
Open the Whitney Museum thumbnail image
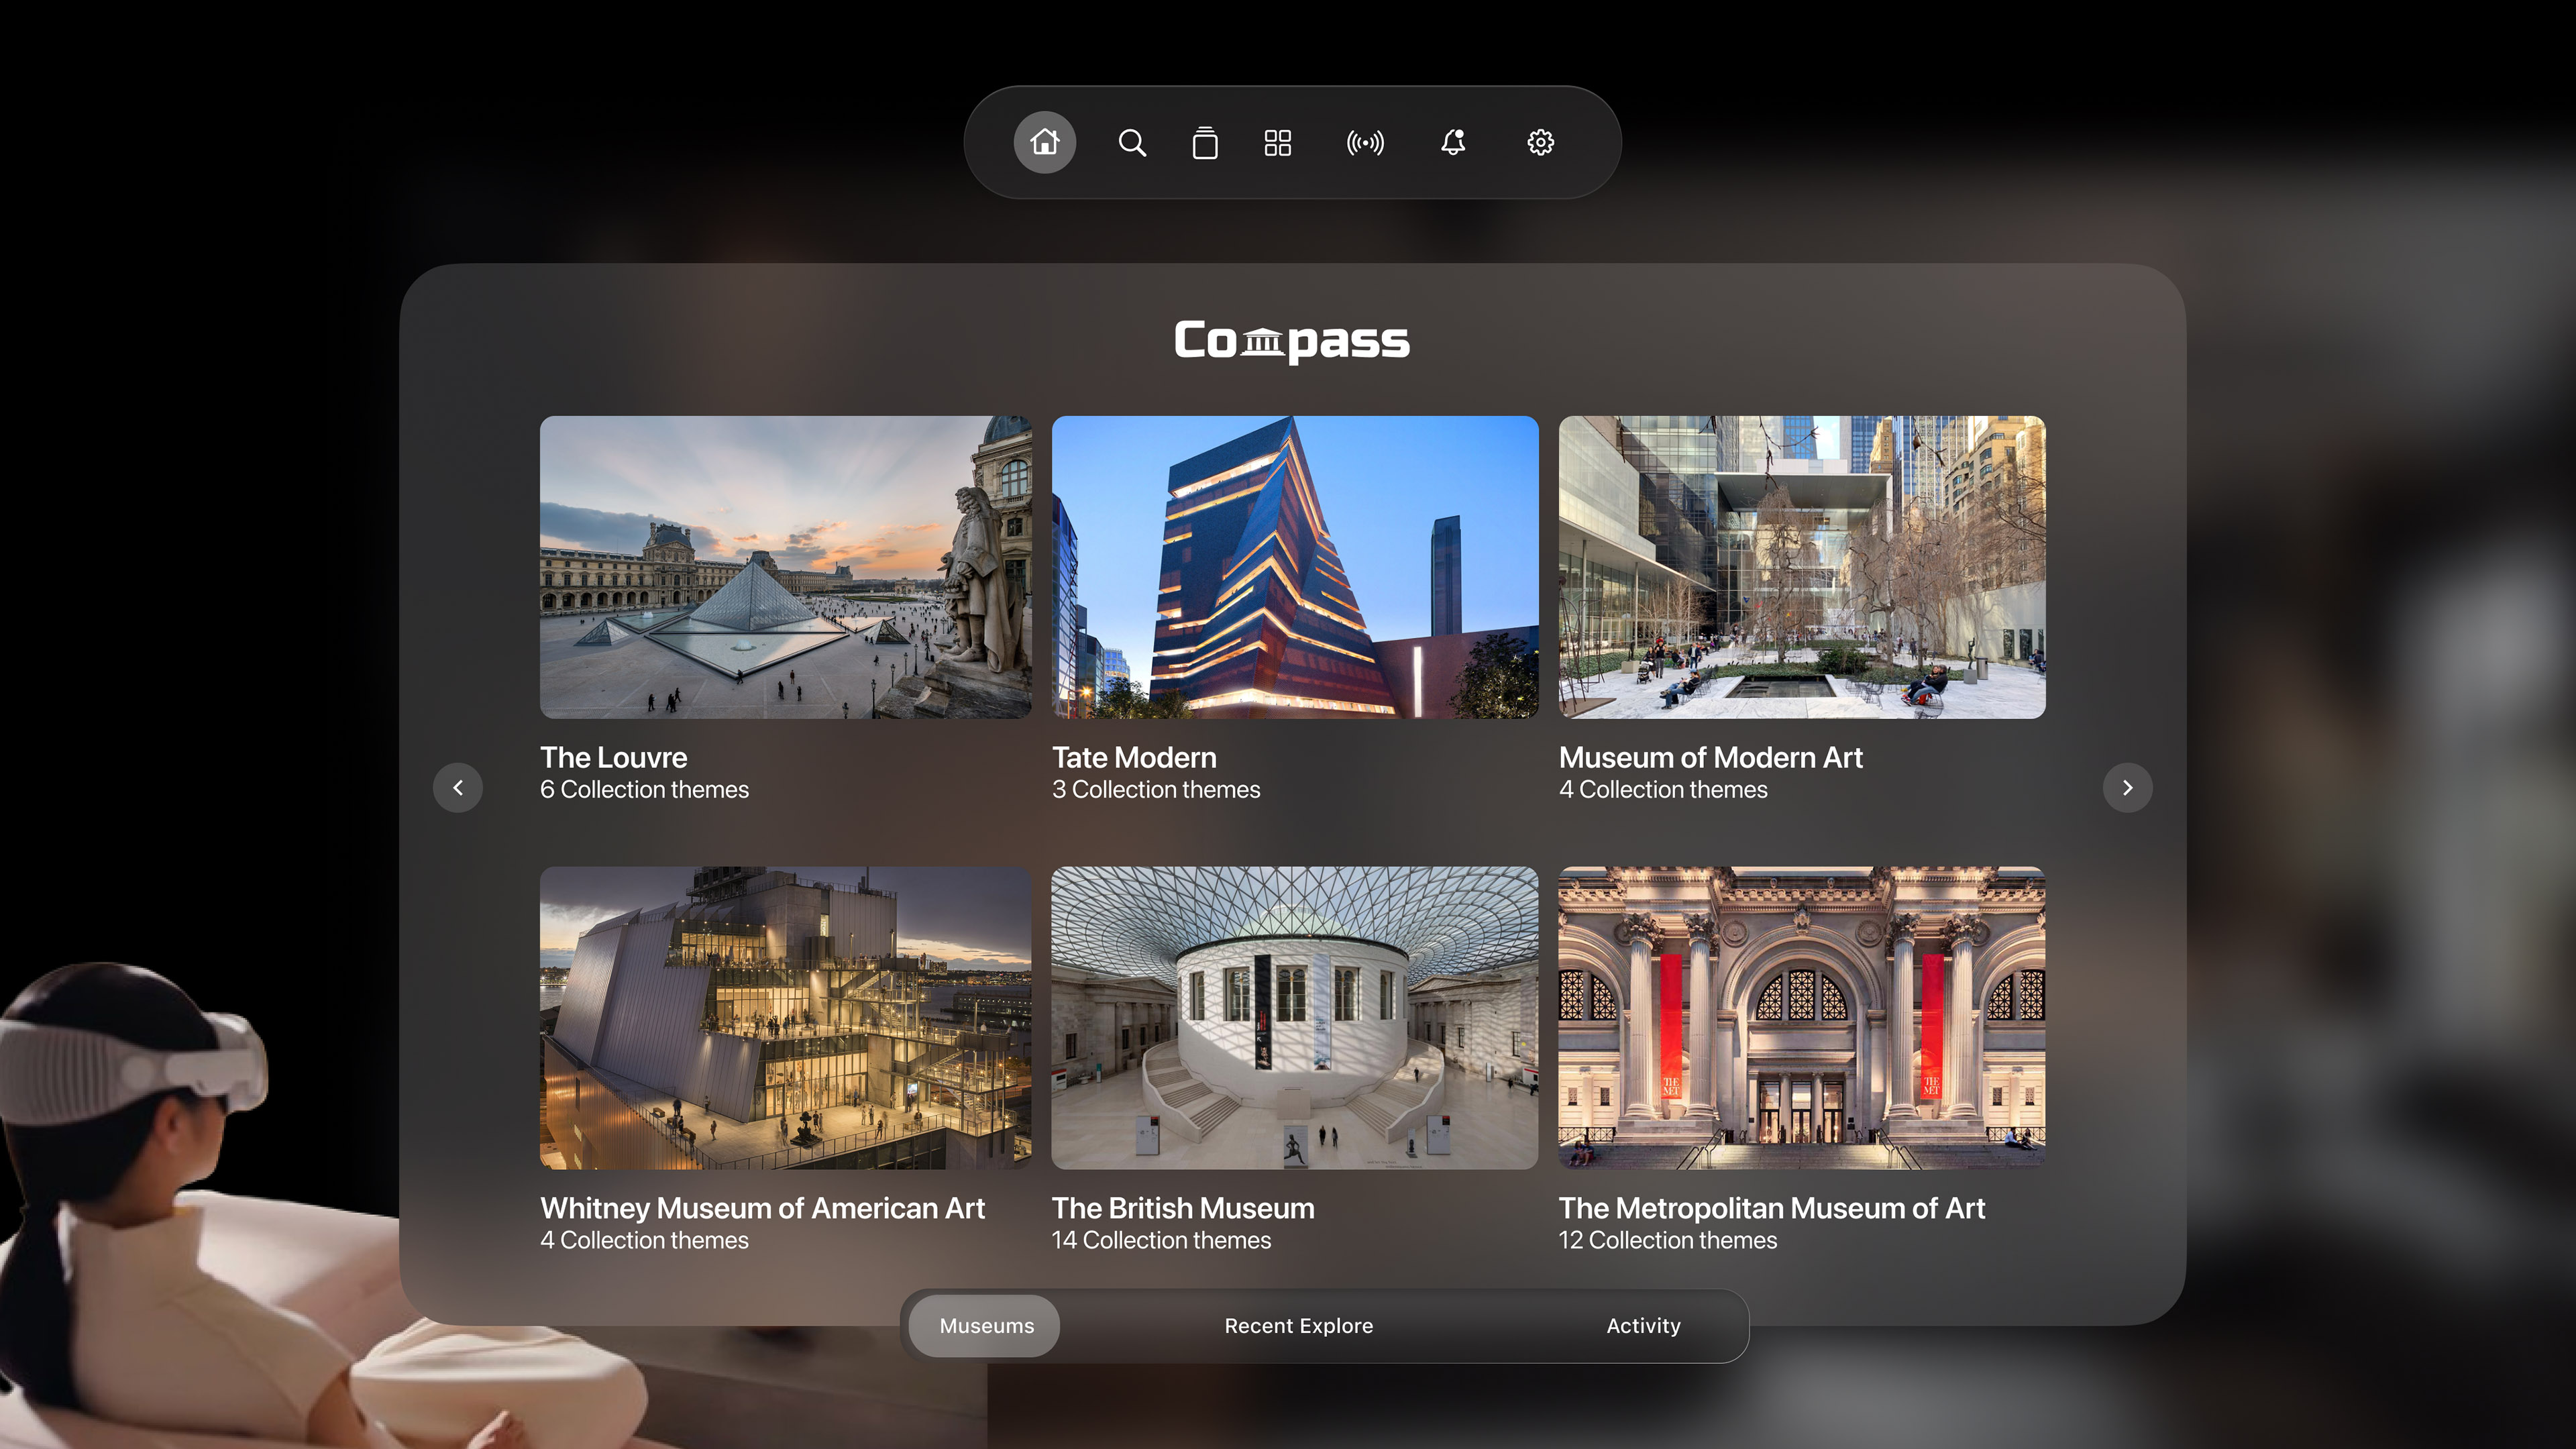pyautogui.click(x=785, y=1017)
